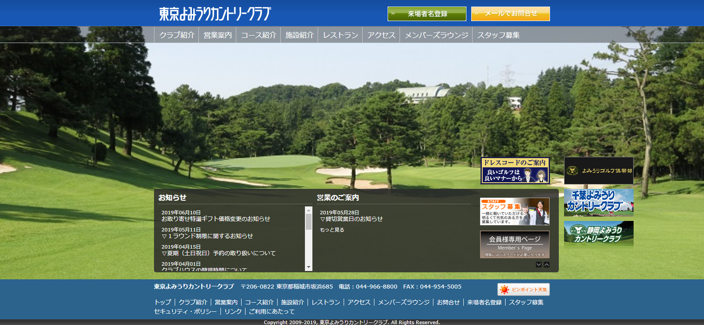Viewport: 704px width, 325px height.
Task: Click the footer アクセス link
Action: [359, 302]
